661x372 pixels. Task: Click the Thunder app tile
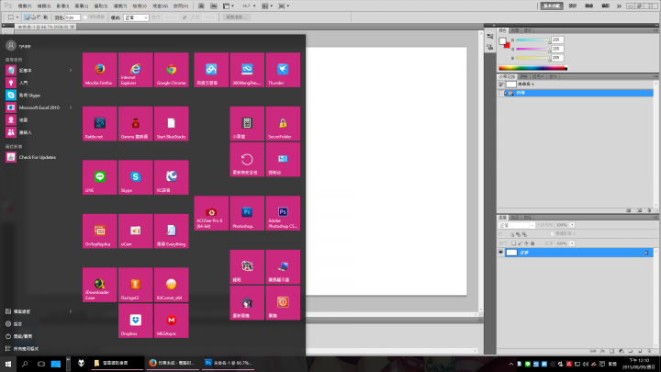[283, 69]
